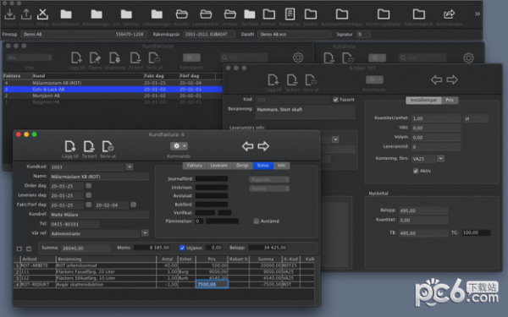Viewport: 508px width, 317px height.
Task: Open settings gear in Kundlista window
Action: 468,57
